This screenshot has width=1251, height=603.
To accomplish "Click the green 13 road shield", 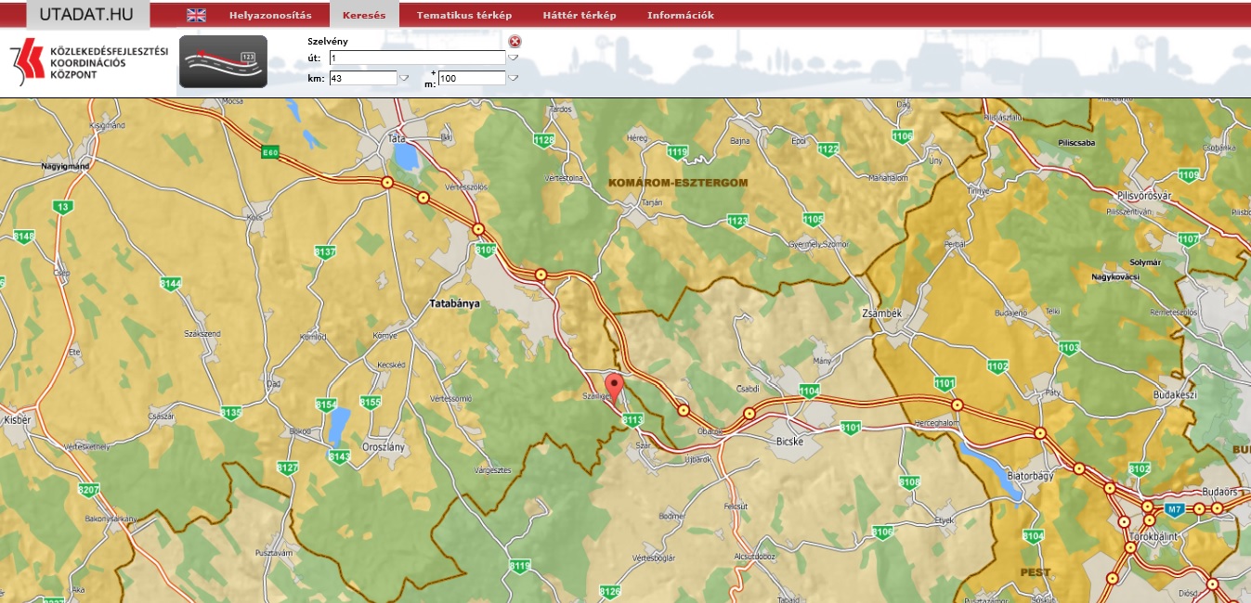I will pos(62,206).
